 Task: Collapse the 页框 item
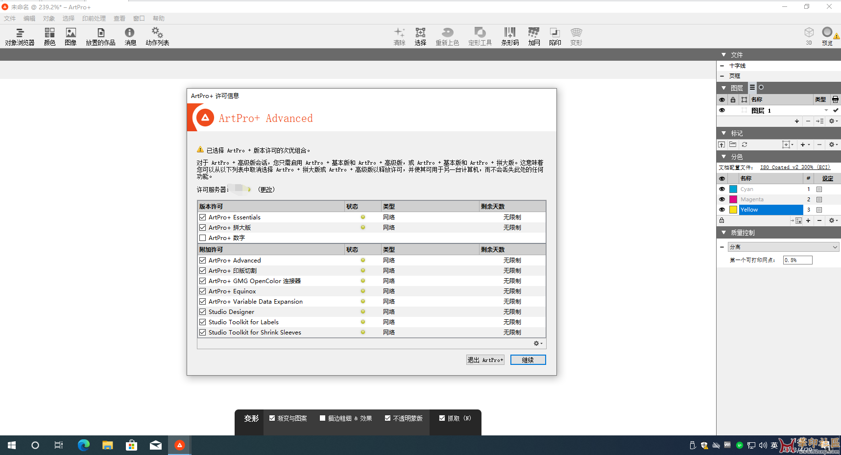click(722, 76)
